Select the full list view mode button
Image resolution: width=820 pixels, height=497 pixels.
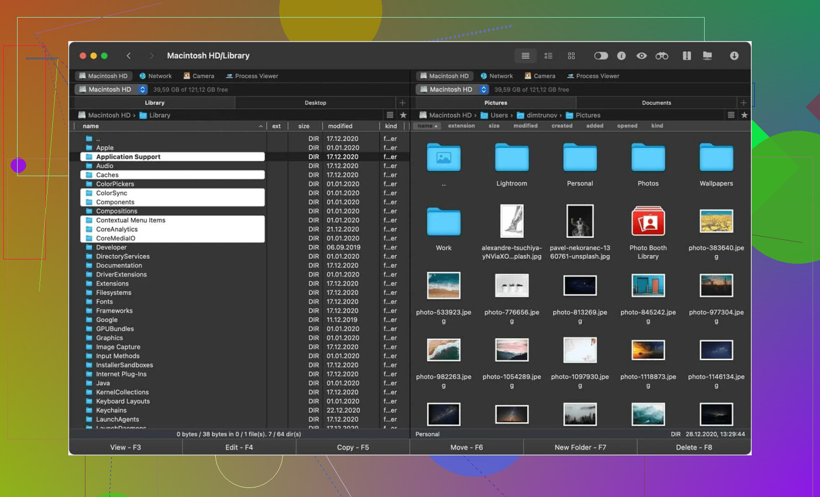(x=525, y=56)
